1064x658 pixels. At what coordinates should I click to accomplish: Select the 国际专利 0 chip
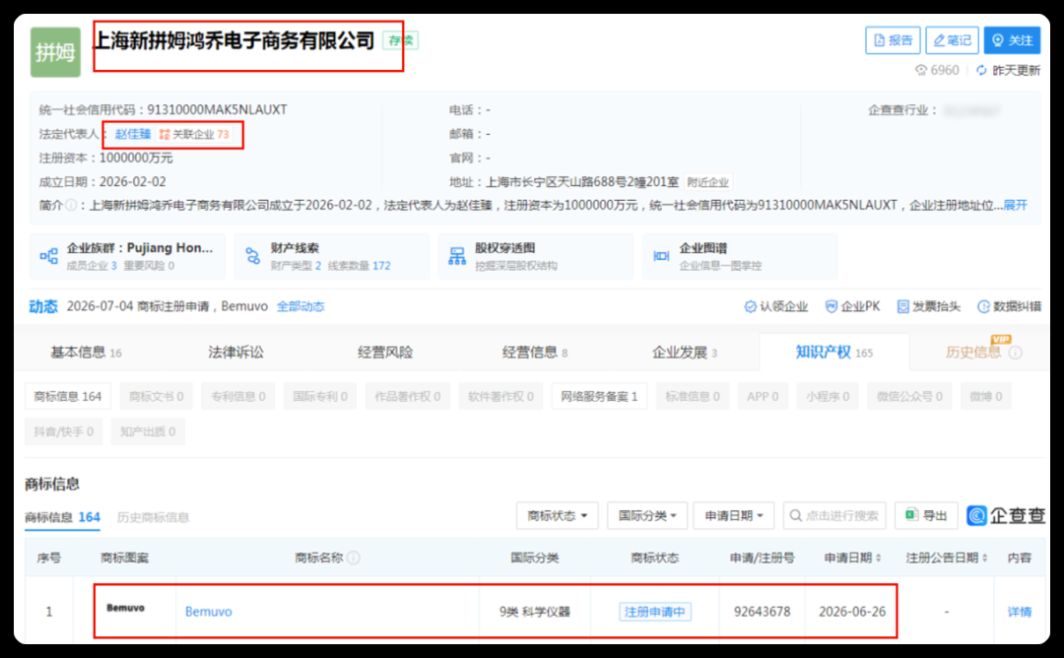tap(320, 396)
